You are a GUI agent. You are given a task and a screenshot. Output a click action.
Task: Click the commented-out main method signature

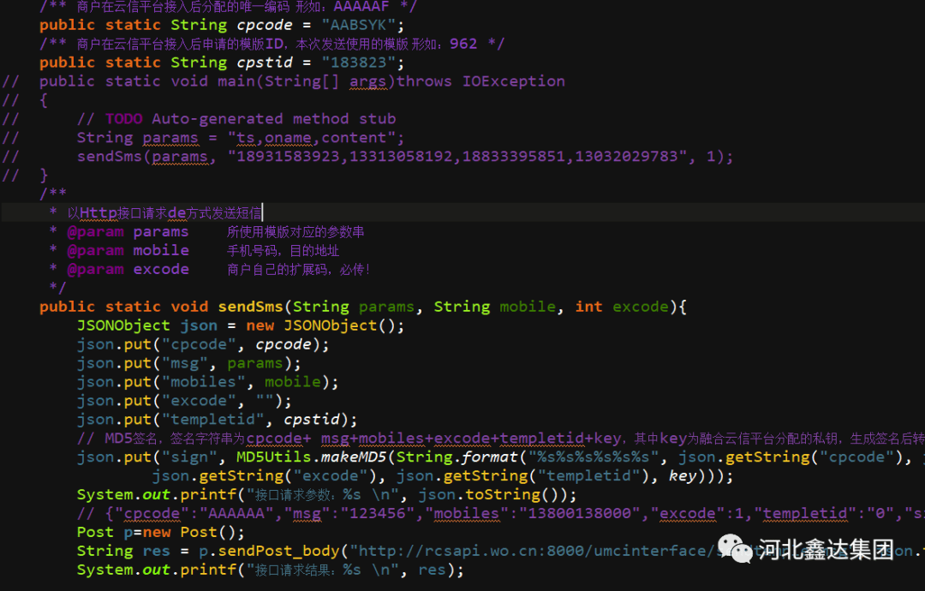point(301,81)
